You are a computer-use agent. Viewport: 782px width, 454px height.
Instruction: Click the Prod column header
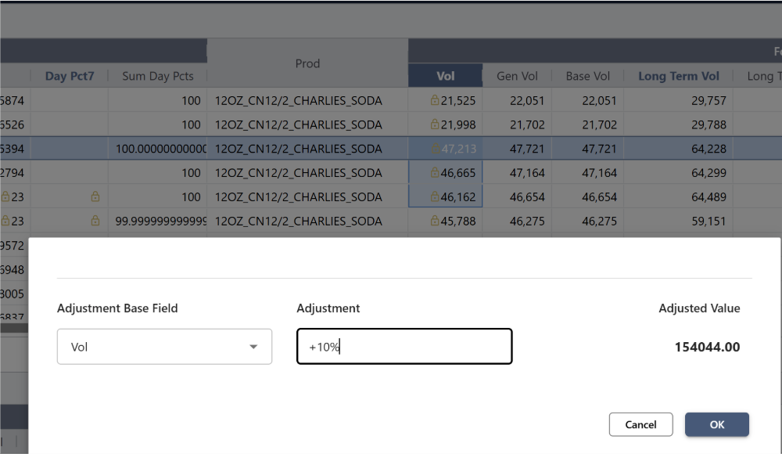point(307,63)
